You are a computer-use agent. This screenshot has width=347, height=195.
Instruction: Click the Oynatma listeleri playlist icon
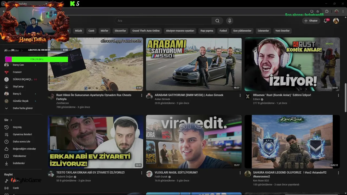coord(7,135)
